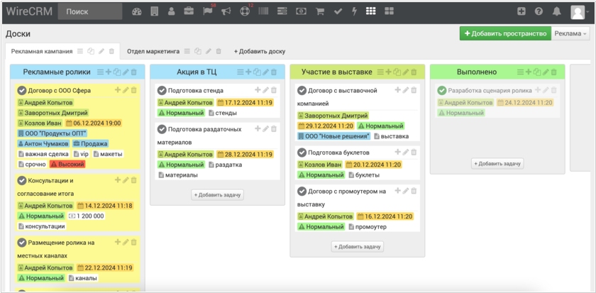Delete the Подготовка буклетов task

[x=414, y=152]
